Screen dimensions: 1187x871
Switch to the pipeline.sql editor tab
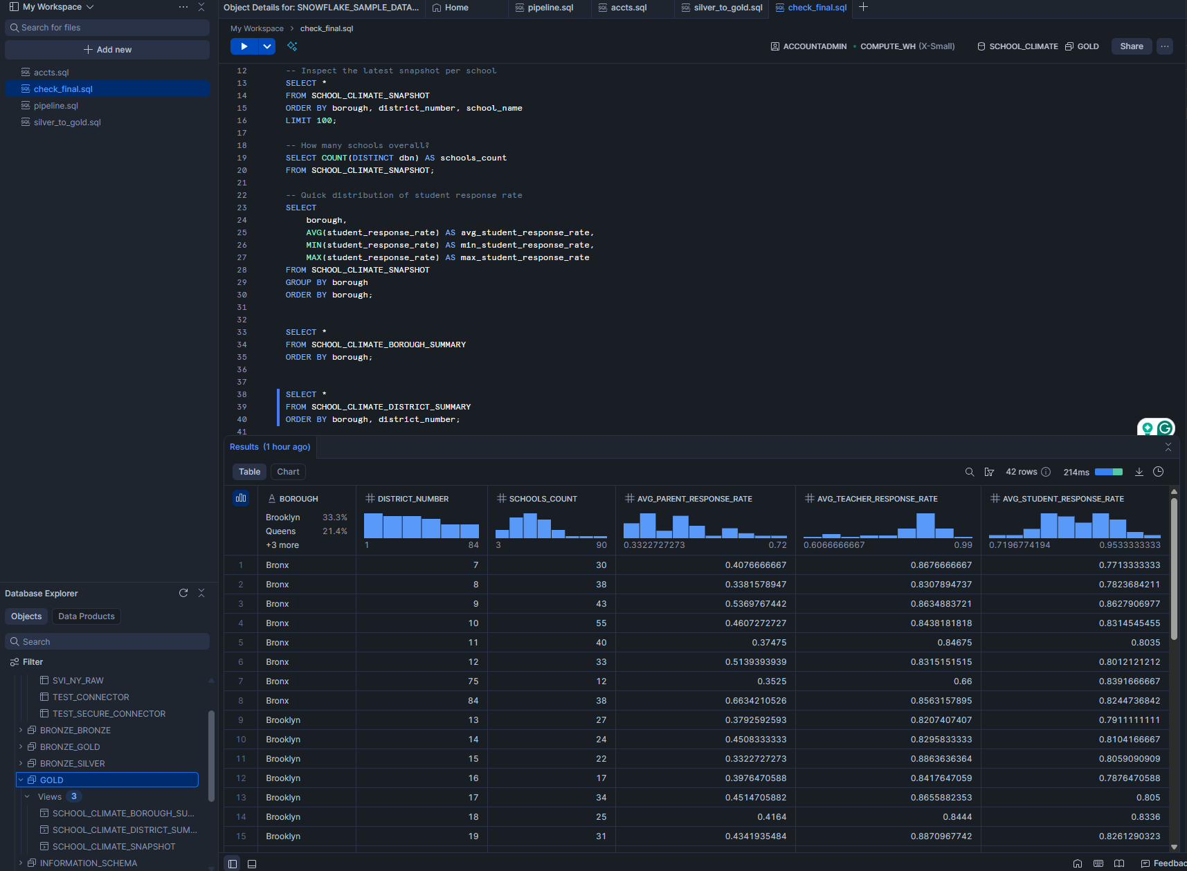tap(545, 8)
